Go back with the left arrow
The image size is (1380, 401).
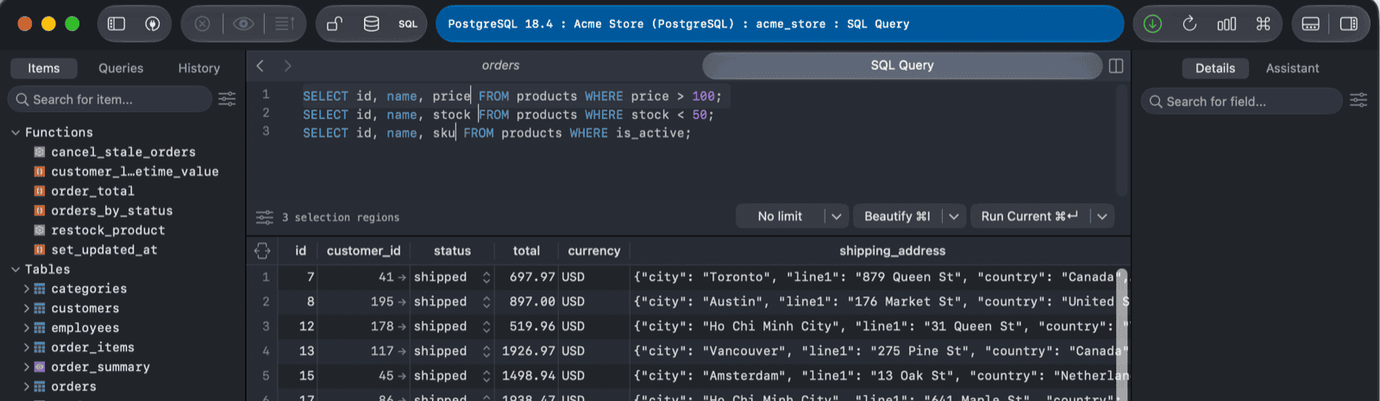point(260,66)
